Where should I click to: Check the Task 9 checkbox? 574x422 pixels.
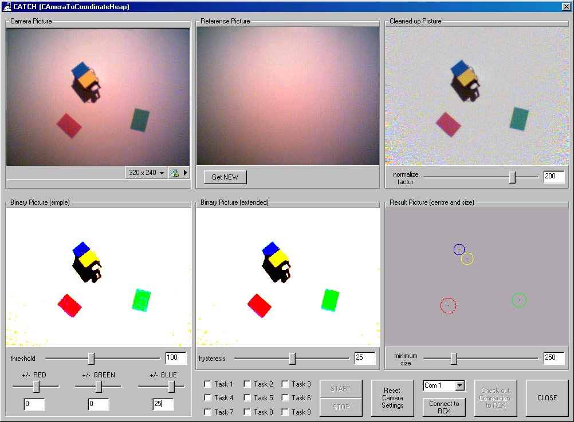[x=285, y=412]
